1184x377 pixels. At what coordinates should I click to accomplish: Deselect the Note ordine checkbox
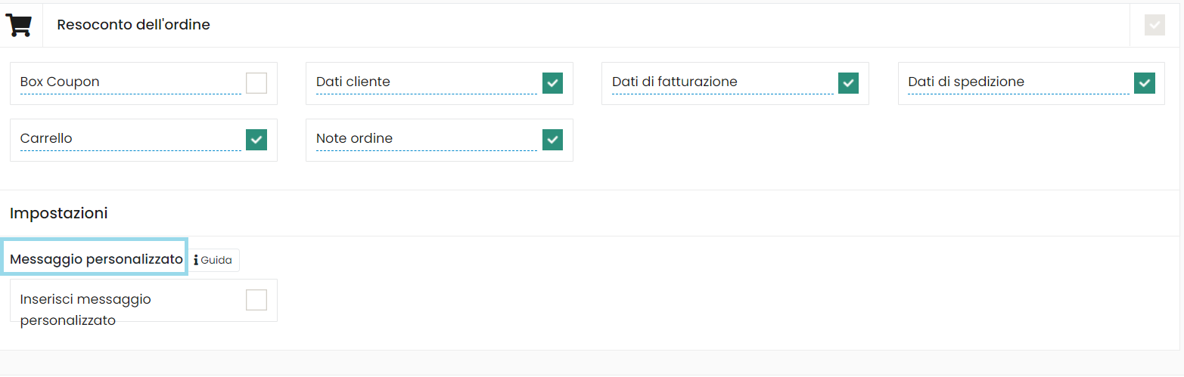click(x=553, y=140)
